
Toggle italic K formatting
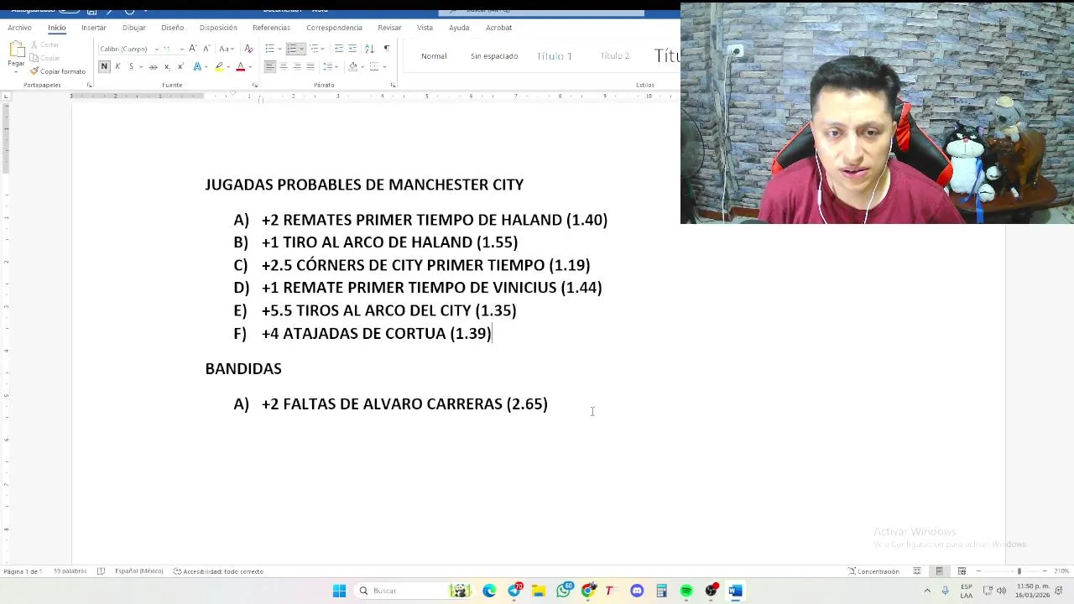pos(117,66)
